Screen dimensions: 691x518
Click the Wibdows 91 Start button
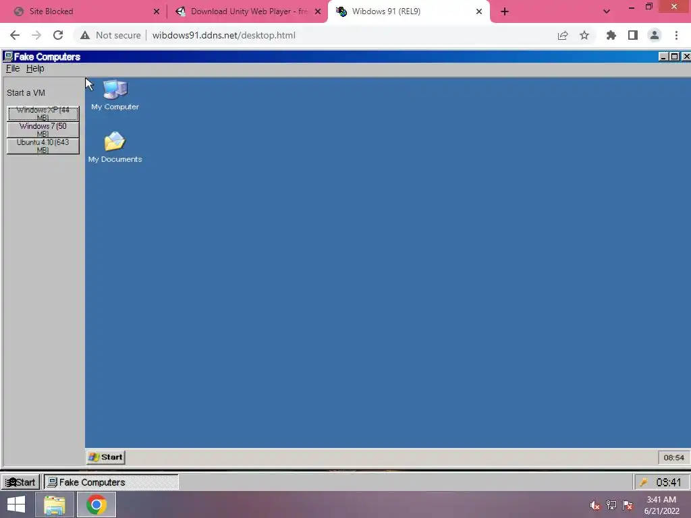21,482
